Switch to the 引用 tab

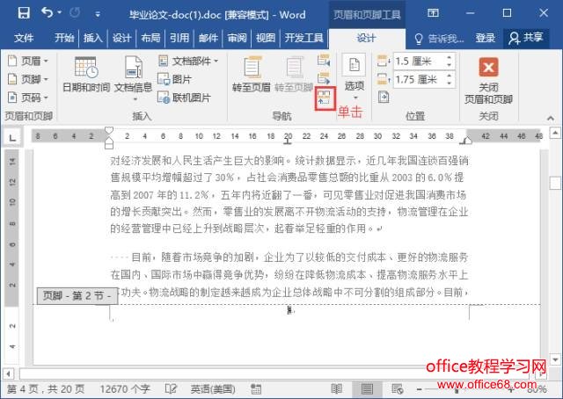pyautogui.click(x=179, y=38)
